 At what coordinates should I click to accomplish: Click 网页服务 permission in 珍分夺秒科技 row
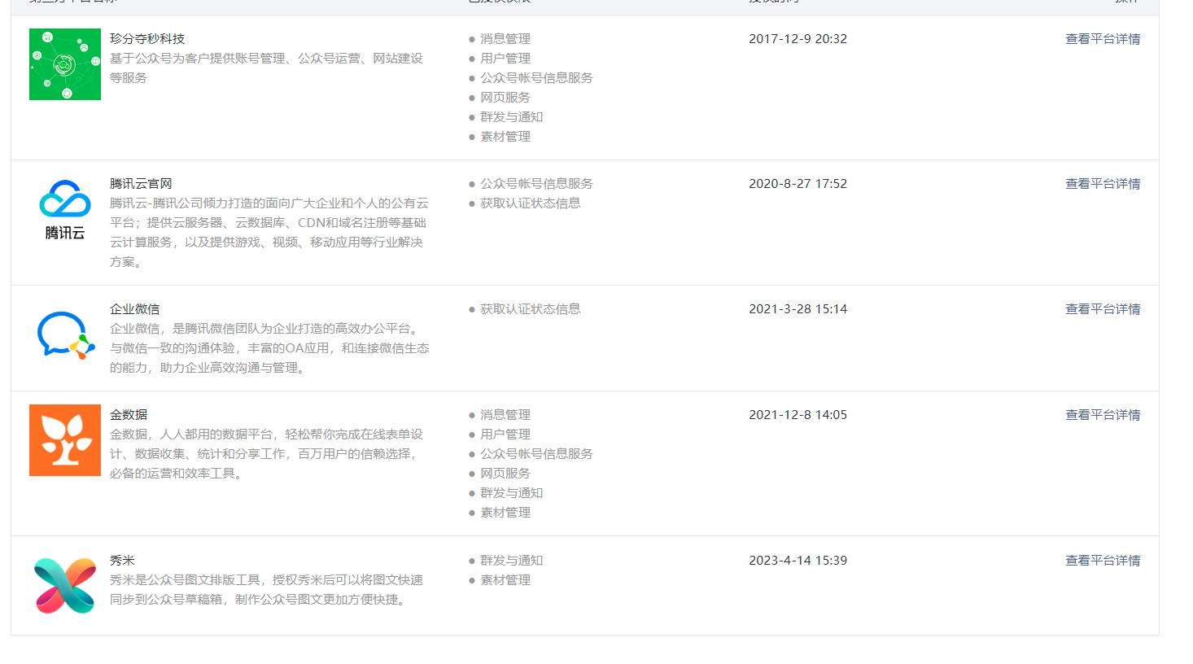(x=505, y=98)
